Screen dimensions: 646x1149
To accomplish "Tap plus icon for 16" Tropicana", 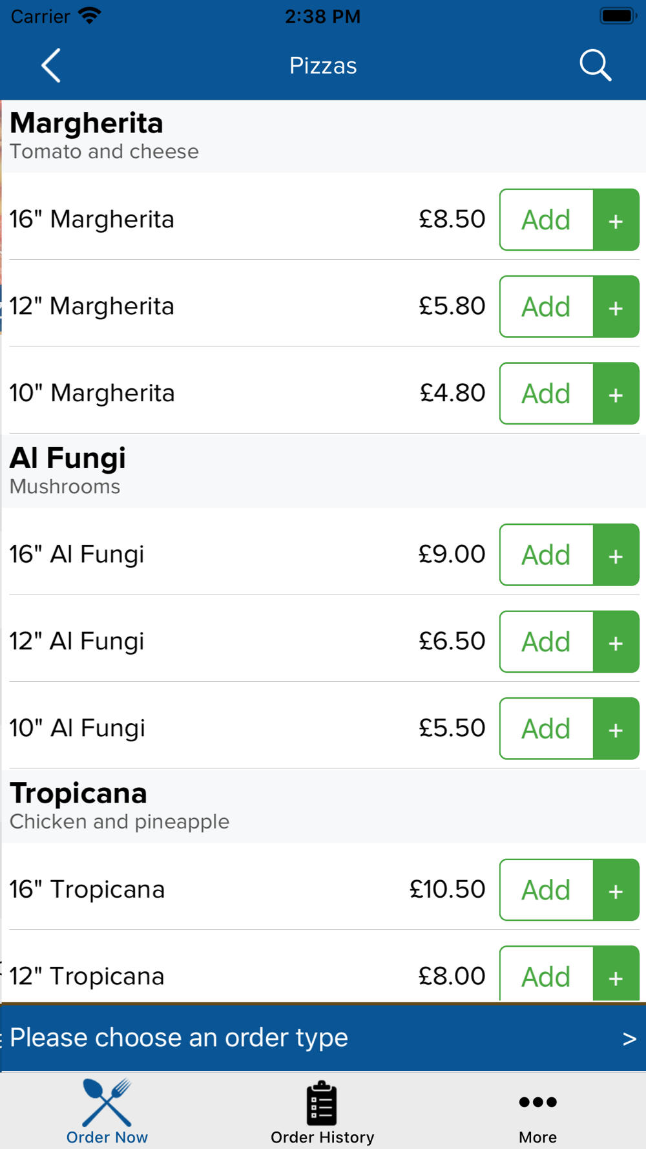I will coord(616,890).
